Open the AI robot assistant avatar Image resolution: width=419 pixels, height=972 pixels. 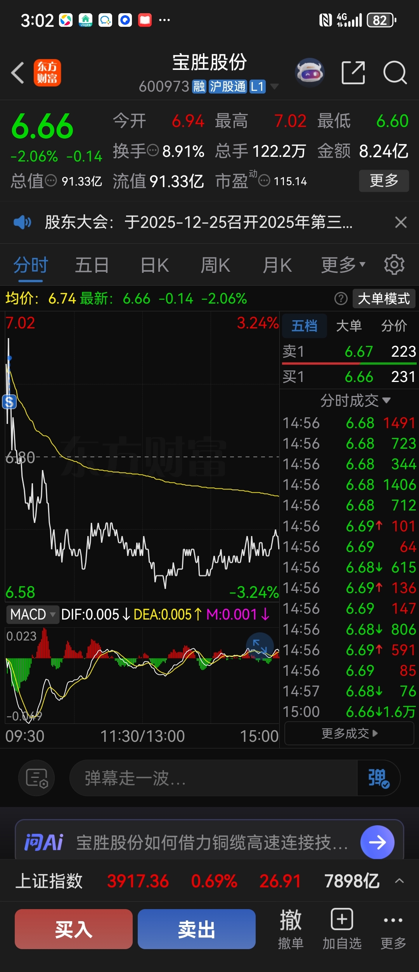tap(310, 72)
